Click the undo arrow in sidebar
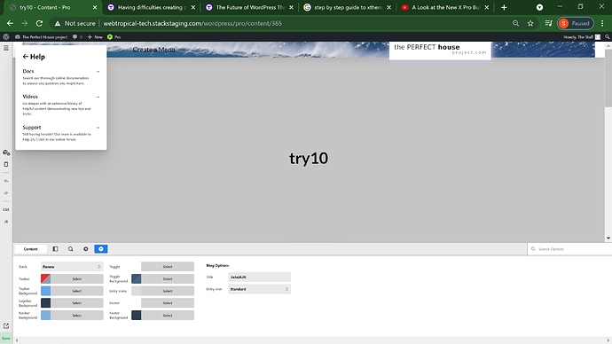612x344 pixels. 6,181
